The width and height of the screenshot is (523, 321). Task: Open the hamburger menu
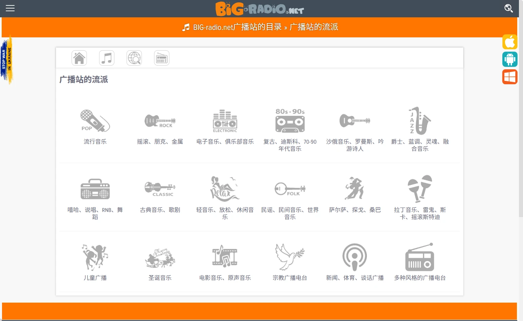(10, 8)
